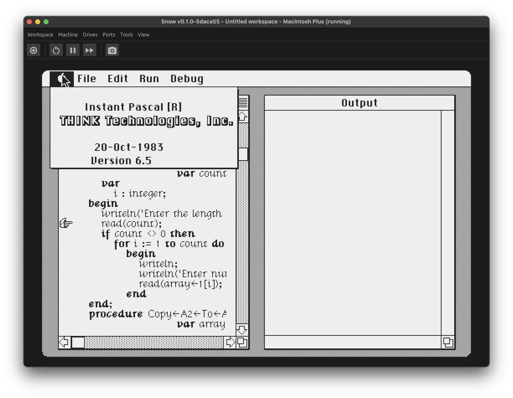Click the code window's scroll down arrow

coord(242,330)
